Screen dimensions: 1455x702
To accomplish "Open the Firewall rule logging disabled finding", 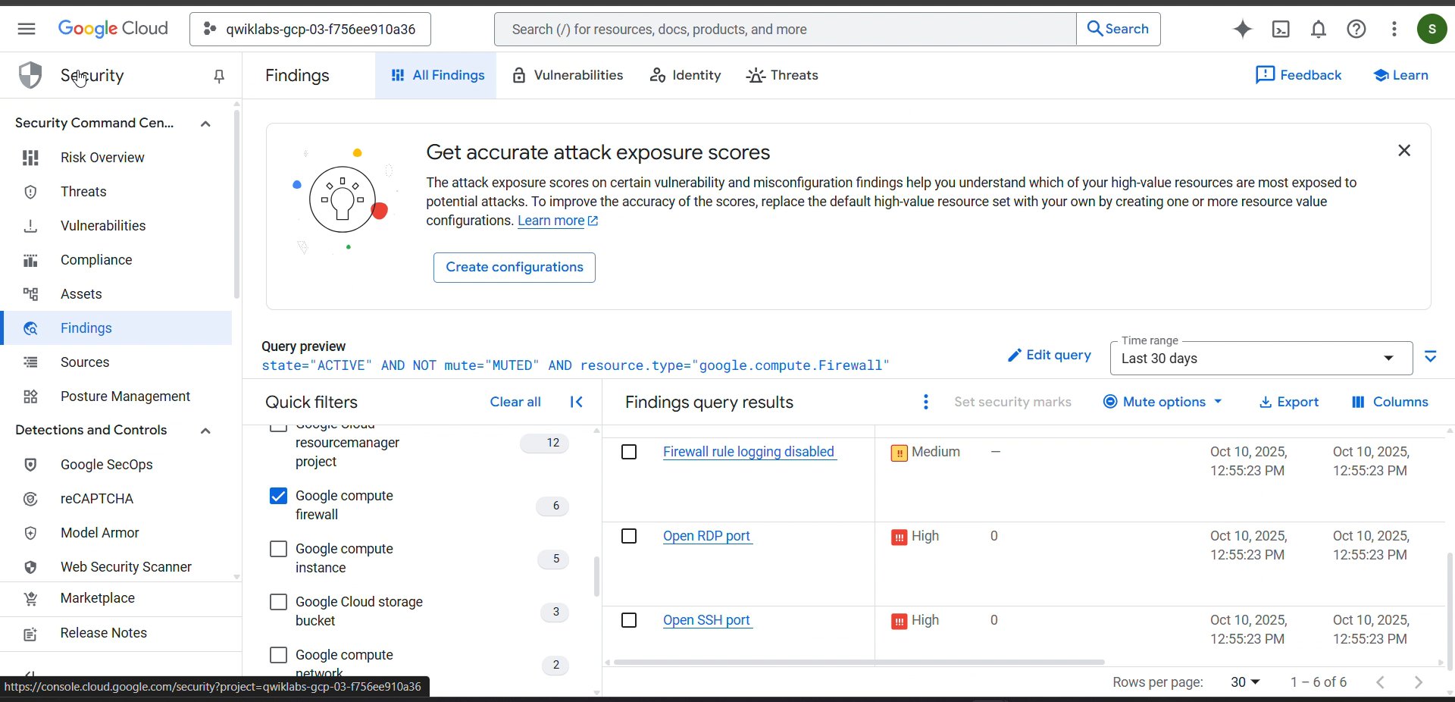I will [x=749, y=452].
